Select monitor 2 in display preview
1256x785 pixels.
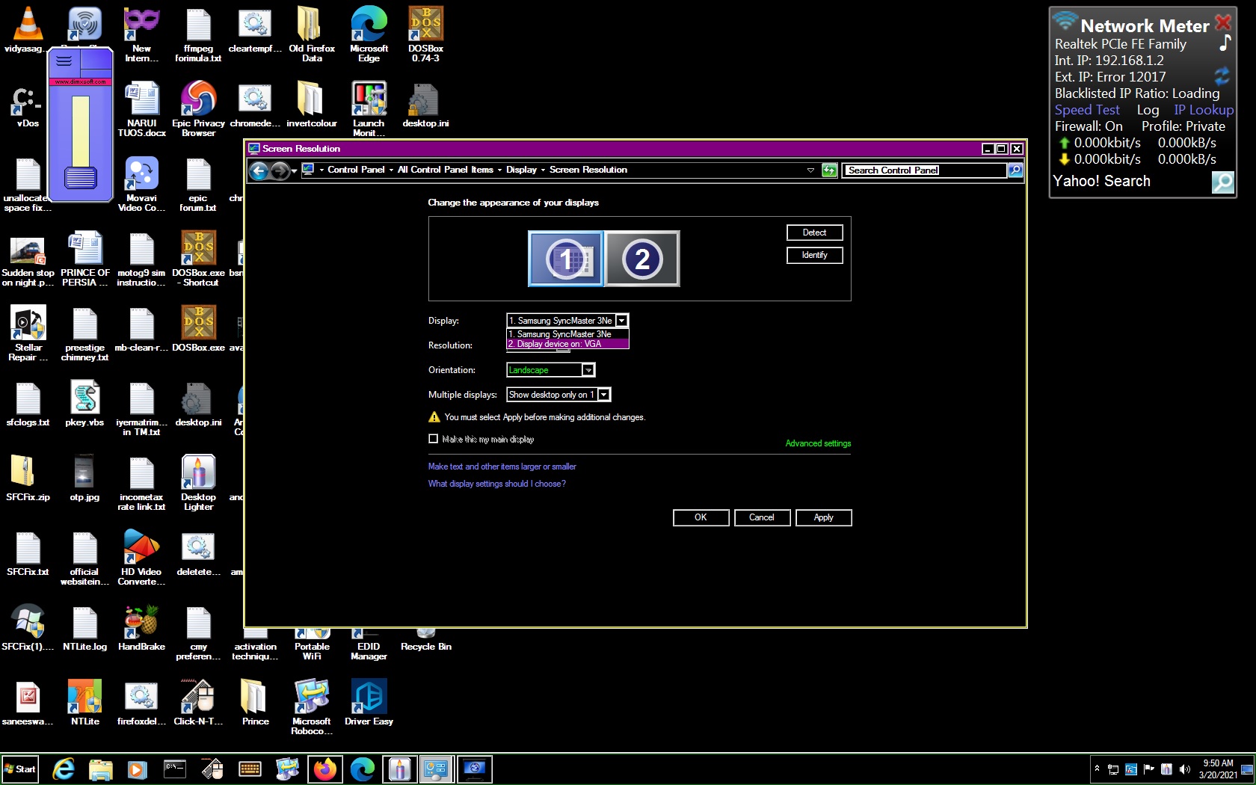click(642, 259)
